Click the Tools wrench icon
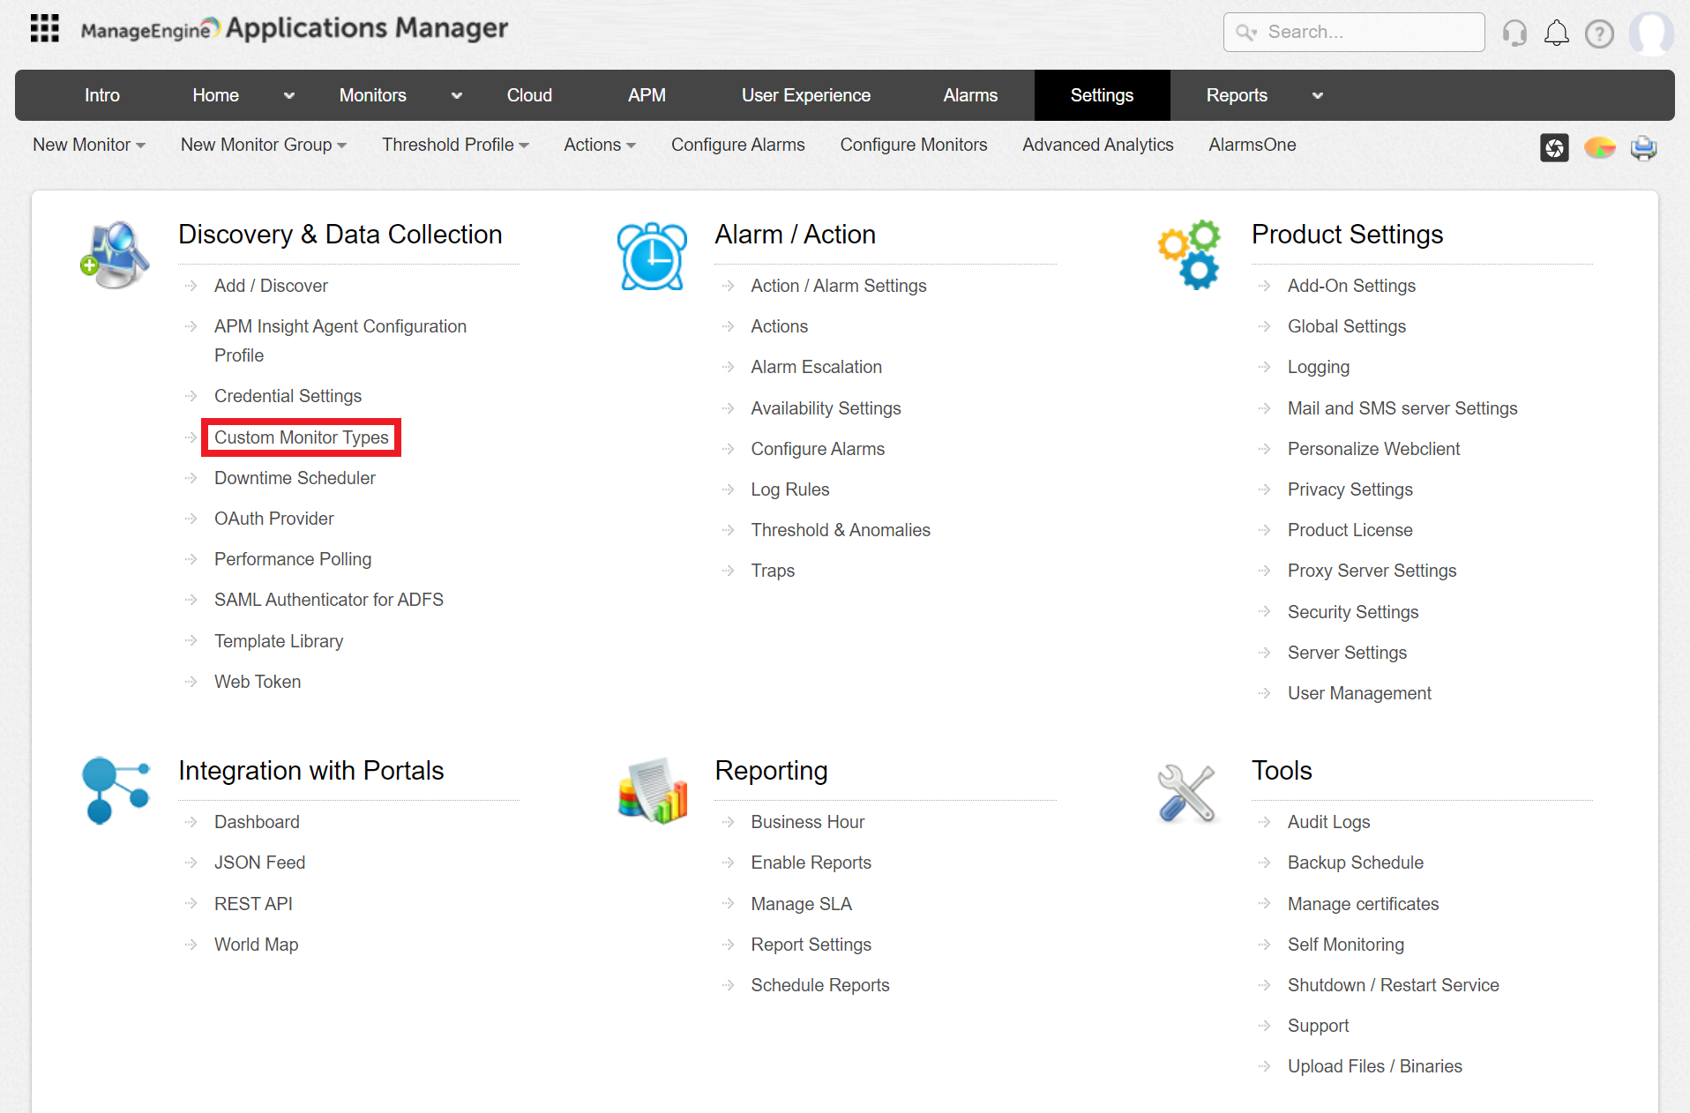Screen dimensions: 1690x1113 click(x=1186, y=793)
